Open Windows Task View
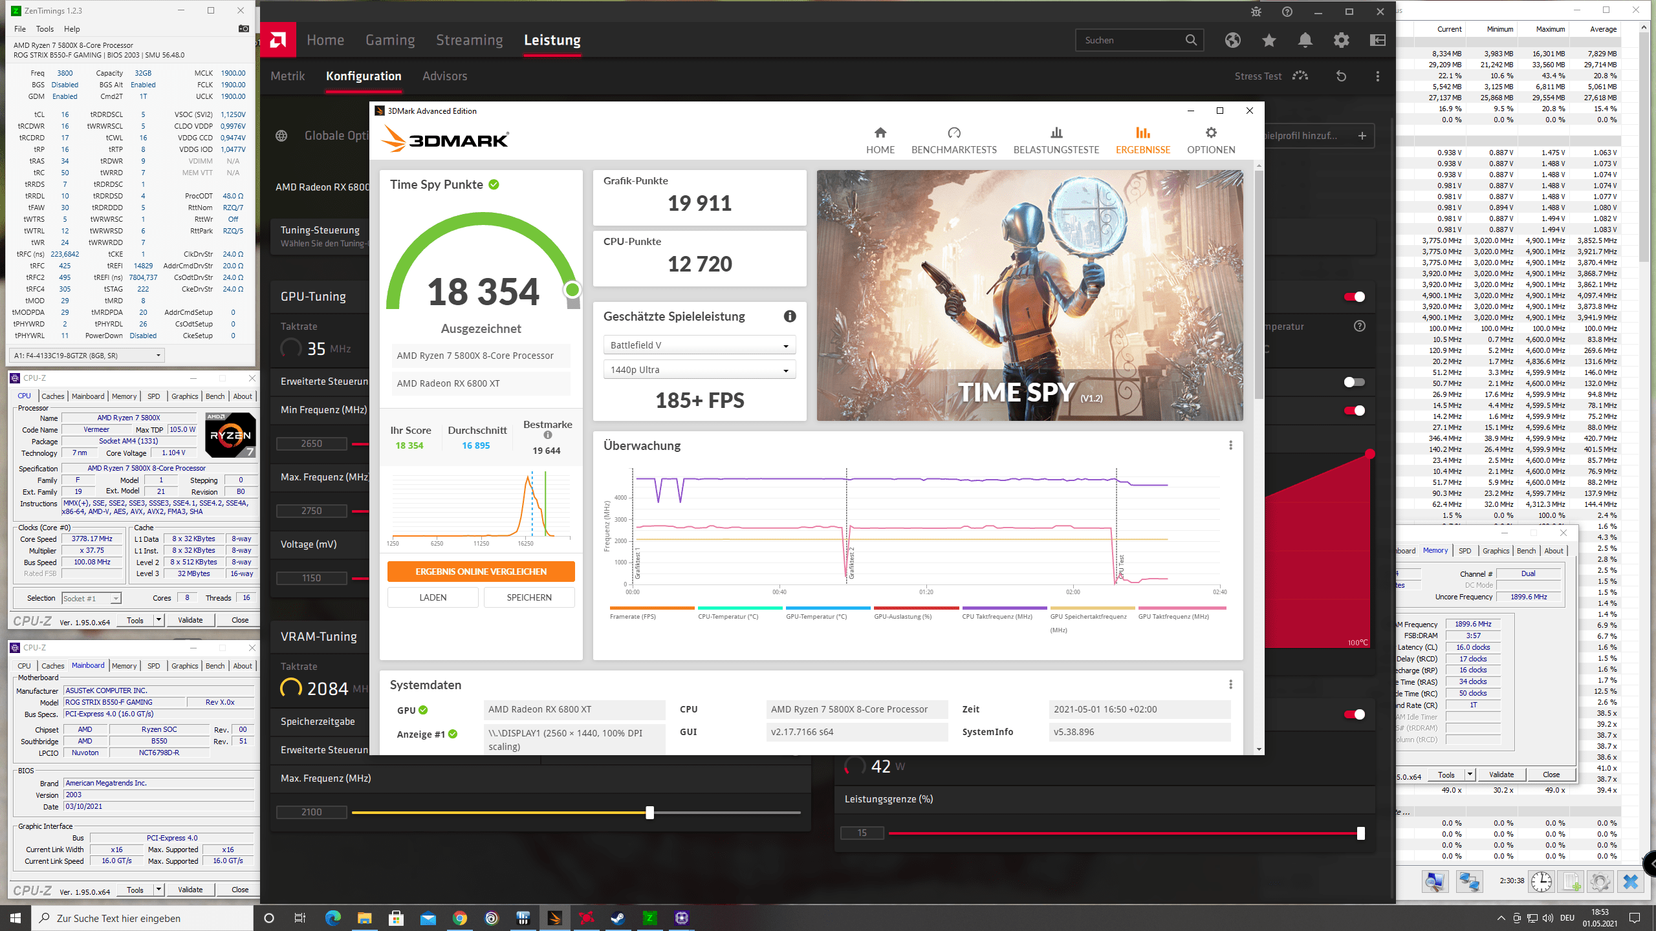This screenshot has width=1656, height=931. 300,918
